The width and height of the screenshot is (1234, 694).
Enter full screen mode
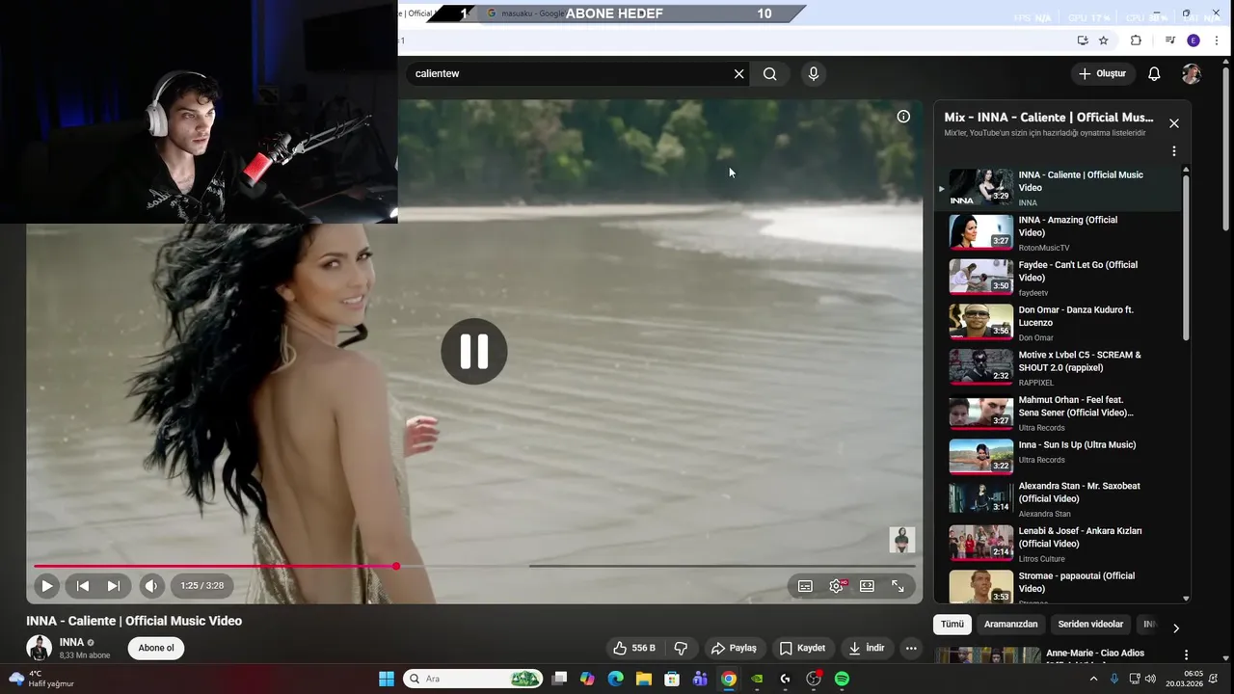coord(898,585)
